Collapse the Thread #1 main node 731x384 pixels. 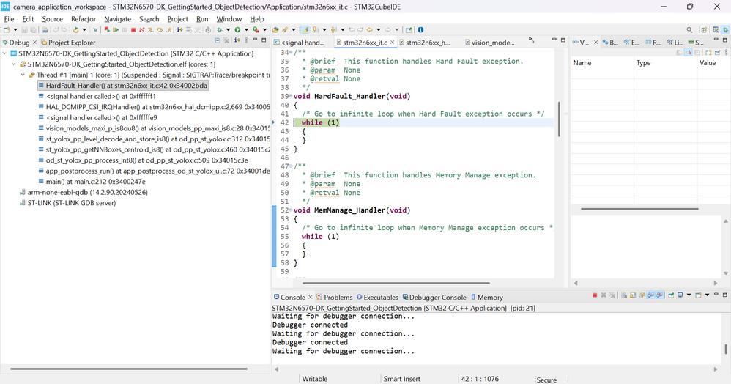coord(23,75)
